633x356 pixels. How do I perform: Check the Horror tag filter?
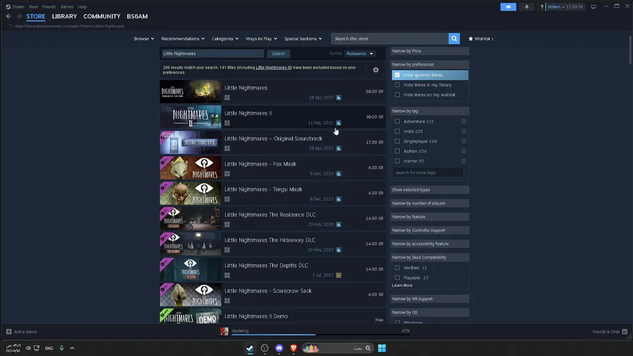[x=397, y=161]
